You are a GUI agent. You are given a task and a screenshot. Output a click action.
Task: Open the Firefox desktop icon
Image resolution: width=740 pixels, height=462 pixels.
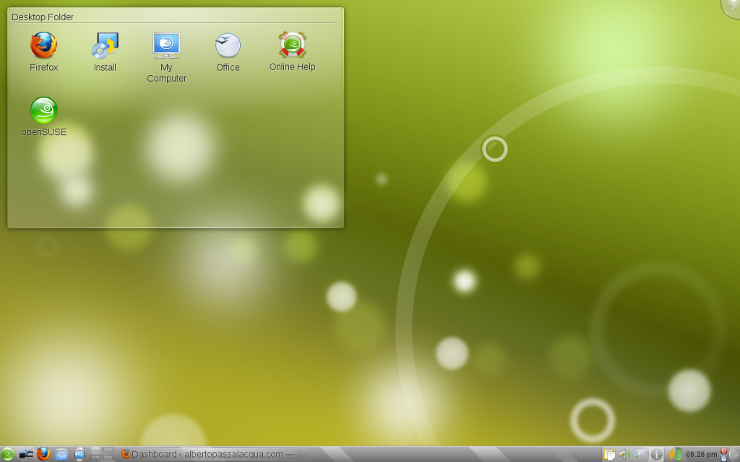click(x=43, y=45)
